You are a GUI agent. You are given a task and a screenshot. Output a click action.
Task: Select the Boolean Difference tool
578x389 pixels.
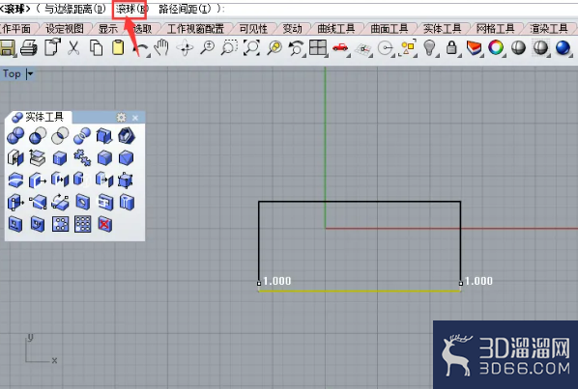(38, 136)
